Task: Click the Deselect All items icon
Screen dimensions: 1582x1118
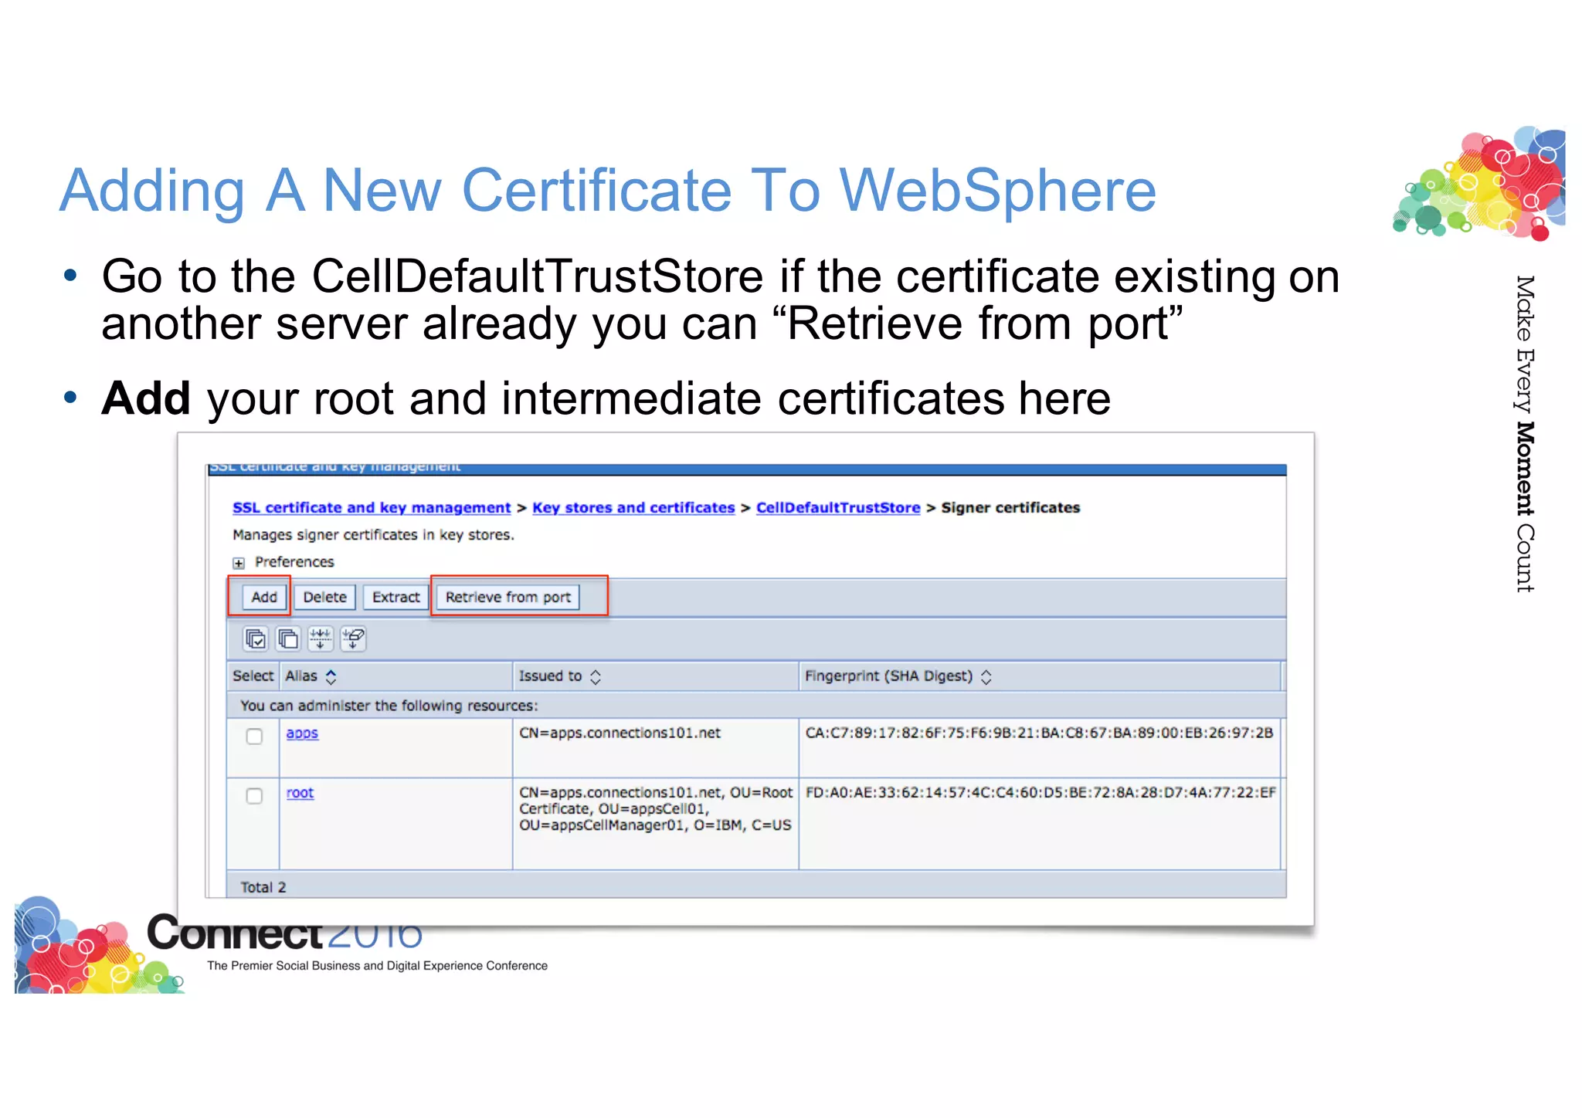Action: [288, 639]
